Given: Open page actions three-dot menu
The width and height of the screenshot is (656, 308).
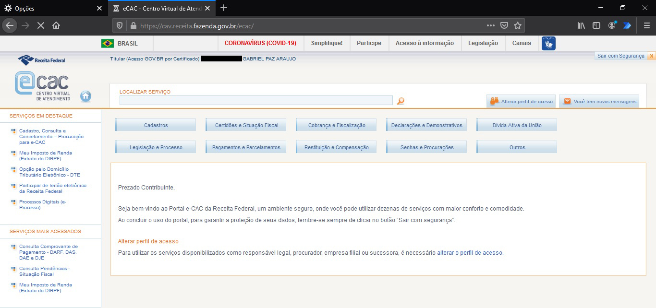Looking at the screenshot, I should (490, 26).
